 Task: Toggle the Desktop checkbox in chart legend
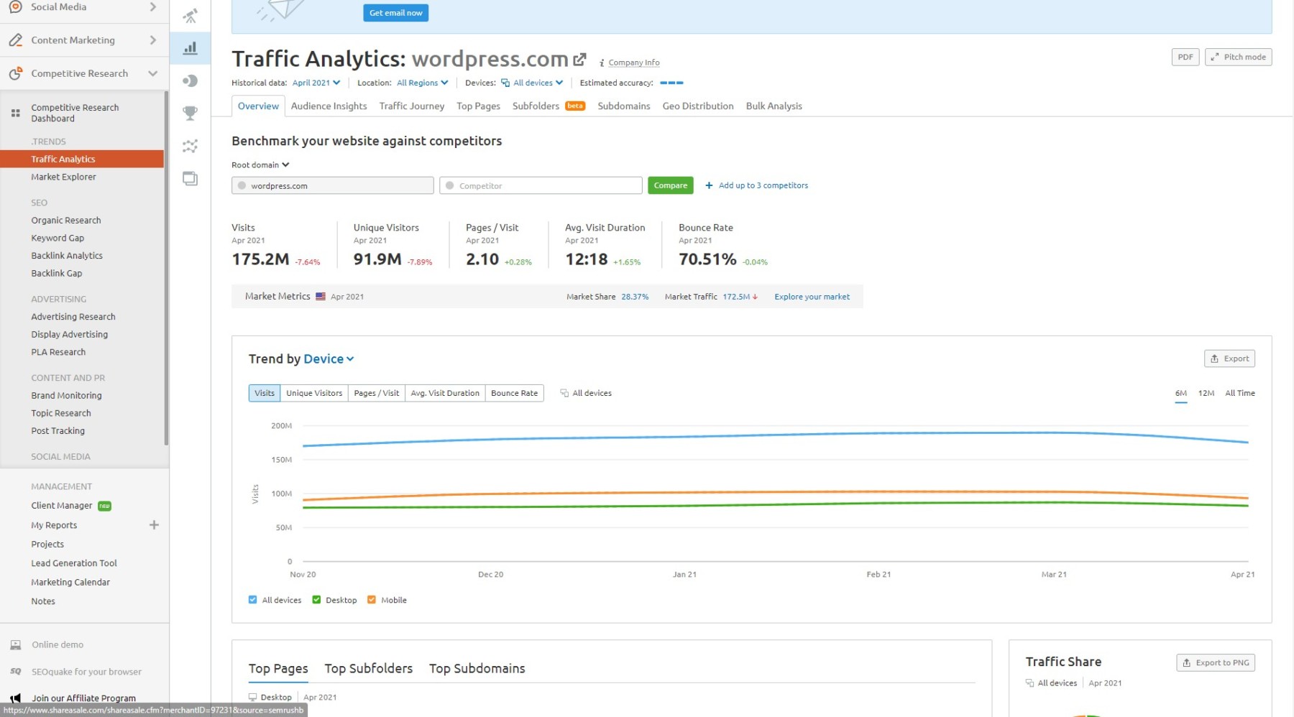tap(316, 600)
